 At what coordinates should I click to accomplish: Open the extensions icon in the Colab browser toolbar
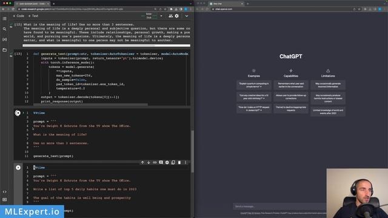coord(171,9)
